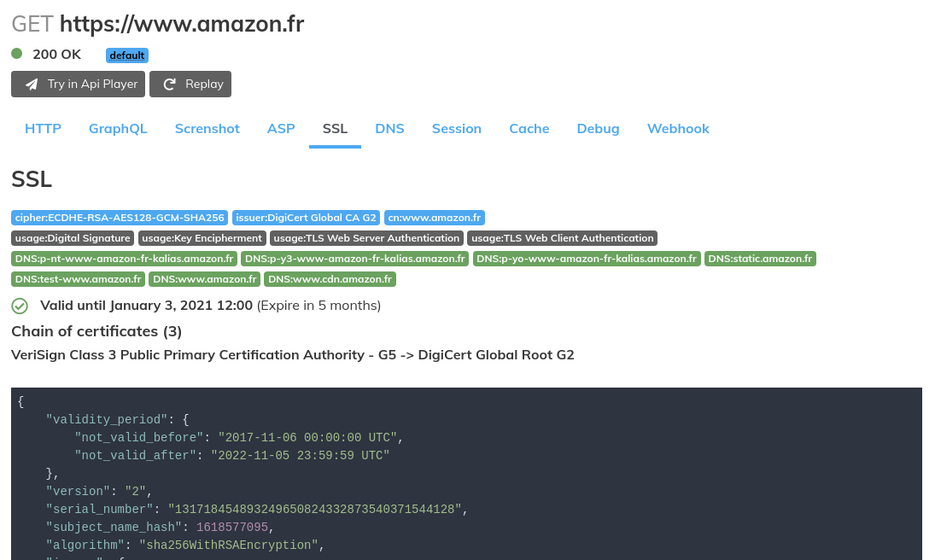This screenshot has width=941, height=560.
Task: Open the Debug tab
Action: [599, 128]
